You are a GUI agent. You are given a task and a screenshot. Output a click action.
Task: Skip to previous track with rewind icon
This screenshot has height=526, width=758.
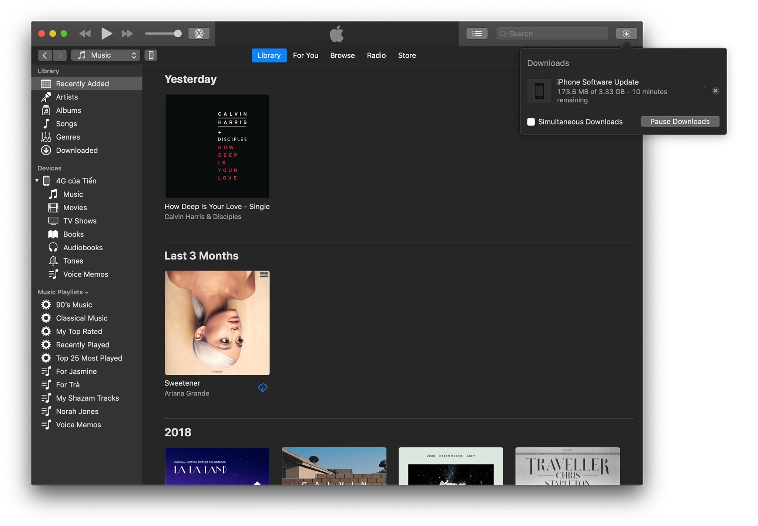pyautogui.click(x=85, y=34)
